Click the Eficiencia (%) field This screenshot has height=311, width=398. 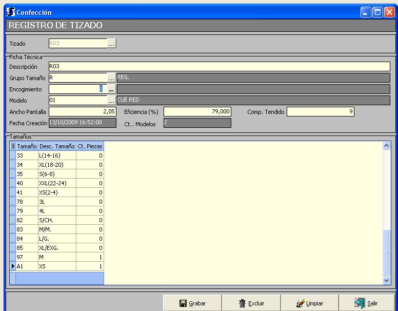point(197,111)
